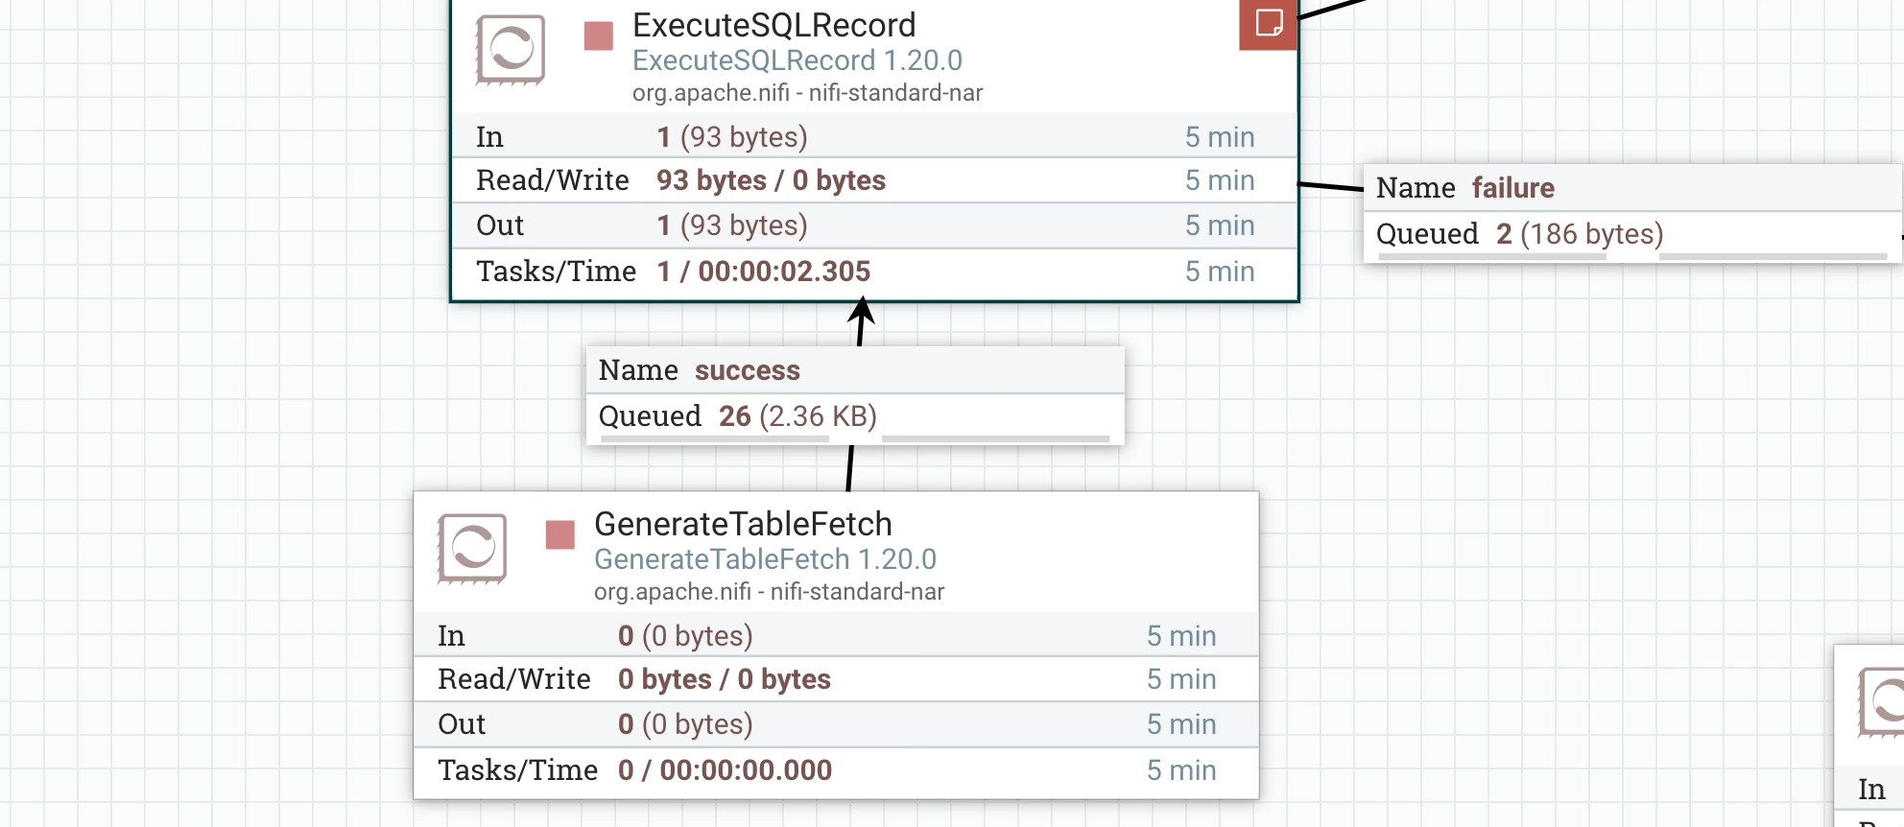Click ExecuteSQLRecord's red stopped status indicator

(599, 35)
